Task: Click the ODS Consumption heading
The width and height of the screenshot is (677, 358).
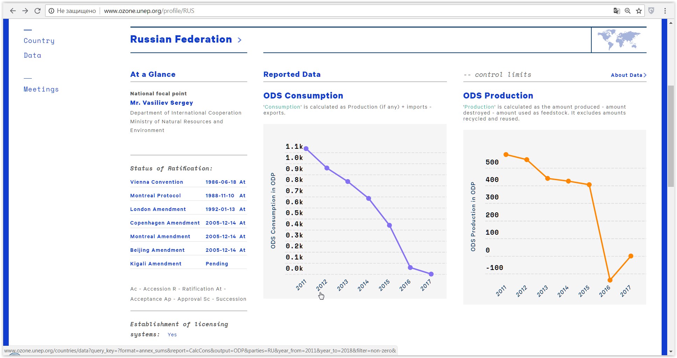Action: click(303, 96)
